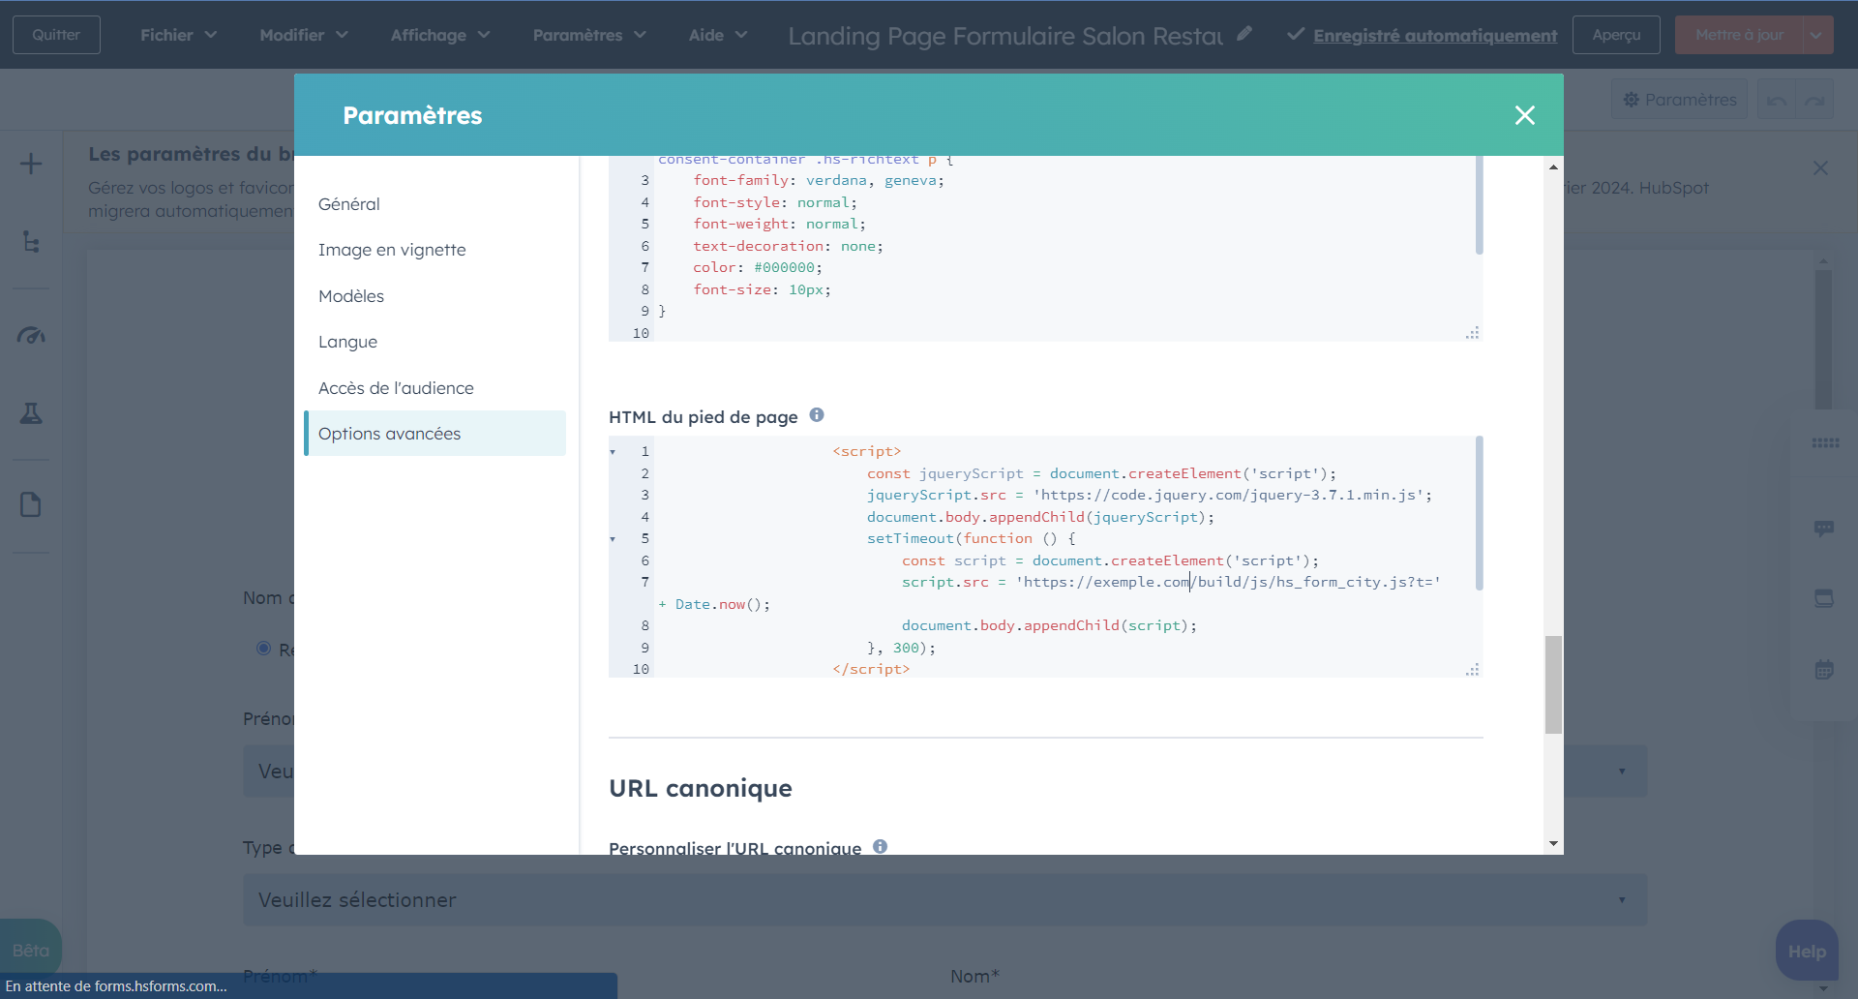Grab the resize handle of CSS code editor
The width and height of the screenshot is (1858, 999).
pyautogui.click(x=1472, y=332)
